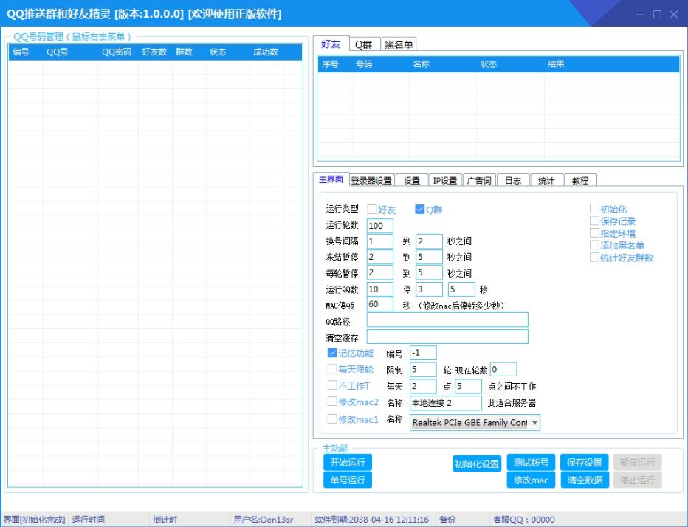
Task: Click the 成功数 column header
Action: point(266,52)
